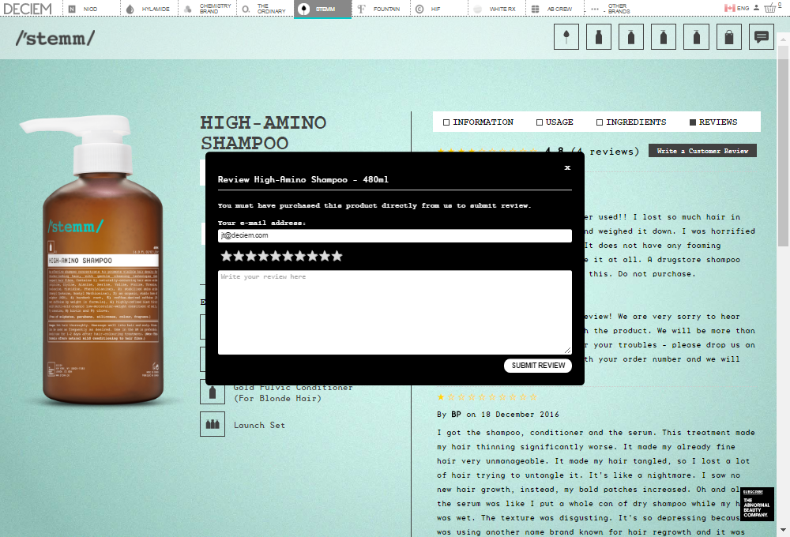Change language via the ENG flag selector
The image size is (790, 537).
click(x=736, y=8)
